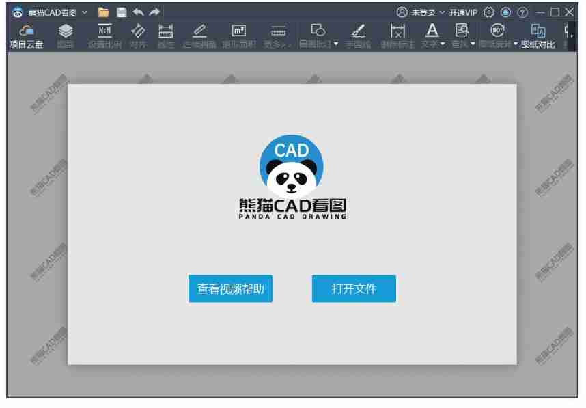Select the continuous measurement pencil tool
The image size is (586, 408).
[199, 31]
